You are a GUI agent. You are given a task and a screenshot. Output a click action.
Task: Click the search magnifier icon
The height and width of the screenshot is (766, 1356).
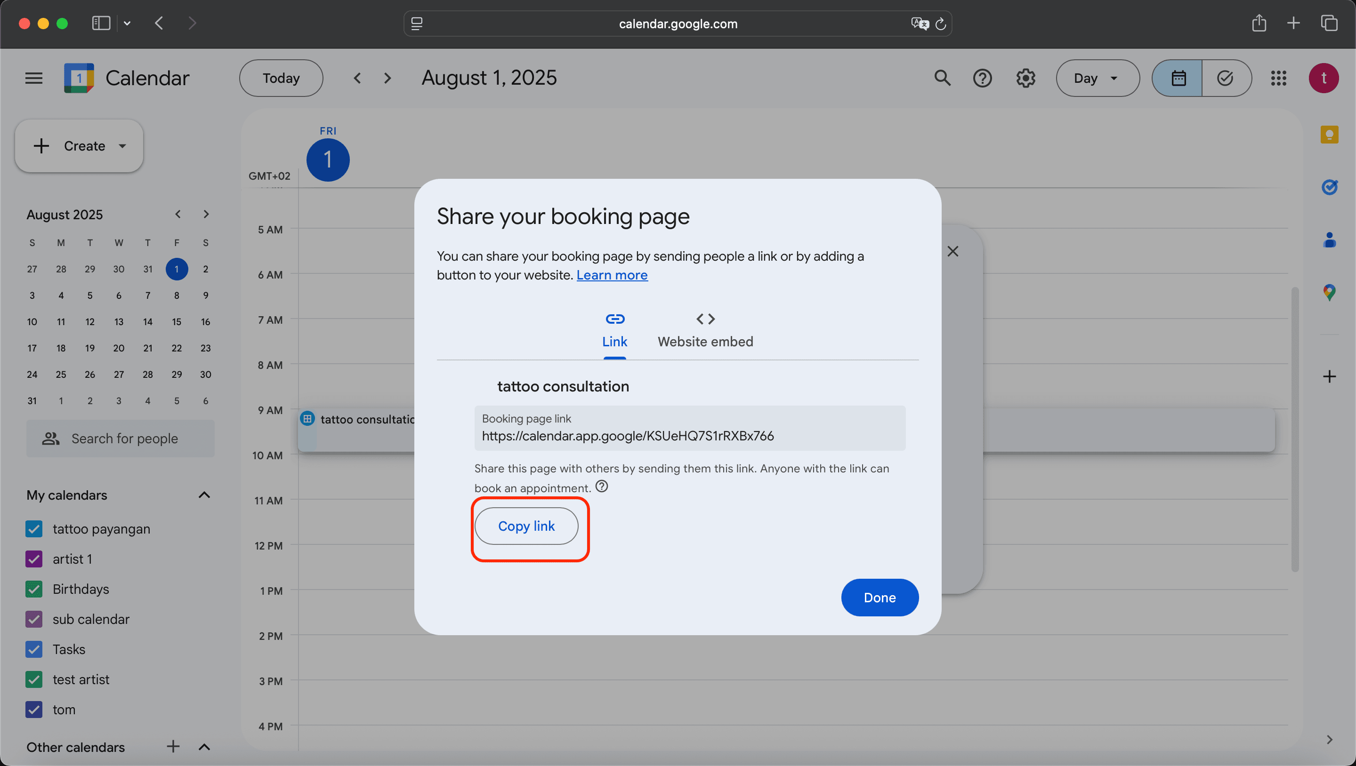tap(942, 79)
